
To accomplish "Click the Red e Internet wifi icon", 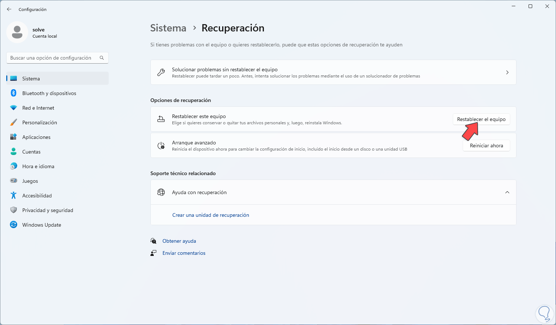I will 14,108.
